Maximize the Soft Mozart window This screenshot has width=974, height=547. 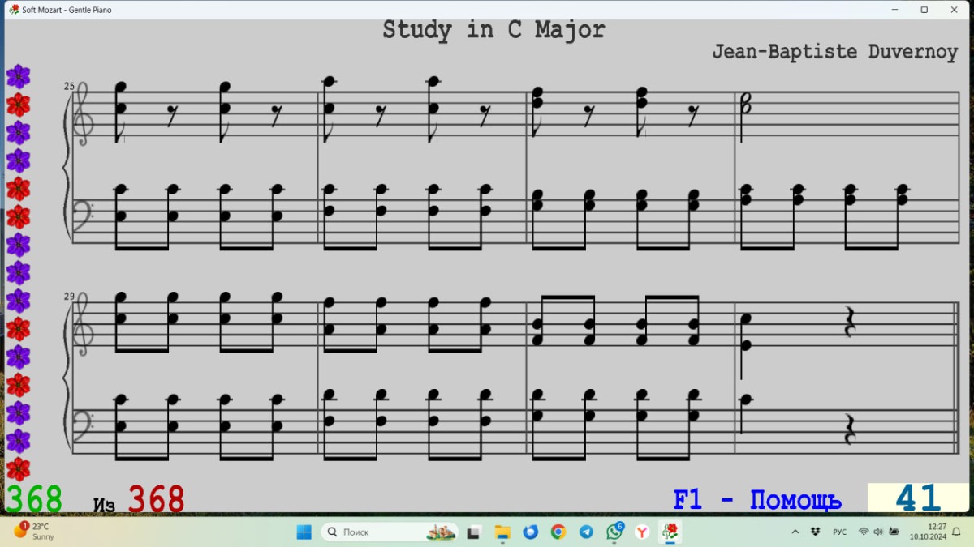tap(924, 10)
